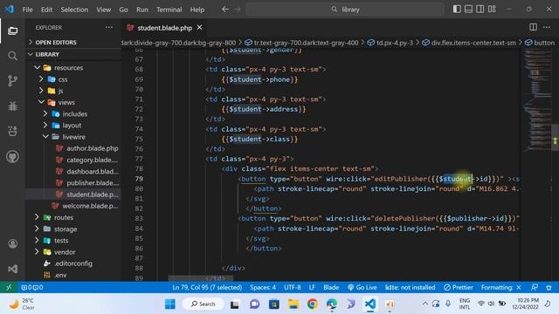Open the Edit menu
This screenshot has width=559, height=314.
click(46, 10)
